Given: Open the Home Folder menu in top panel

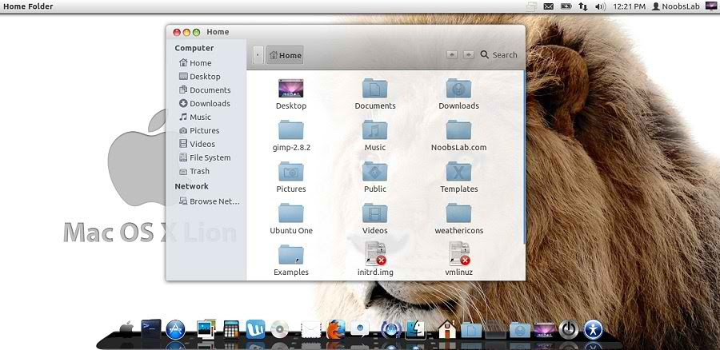Looking at the screenshot, I should (28, 6).
